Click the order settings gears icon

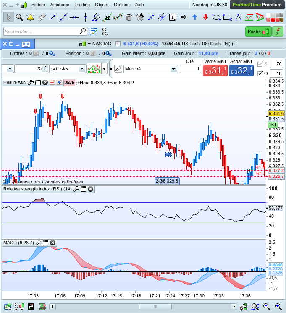(x=52, y=54)
